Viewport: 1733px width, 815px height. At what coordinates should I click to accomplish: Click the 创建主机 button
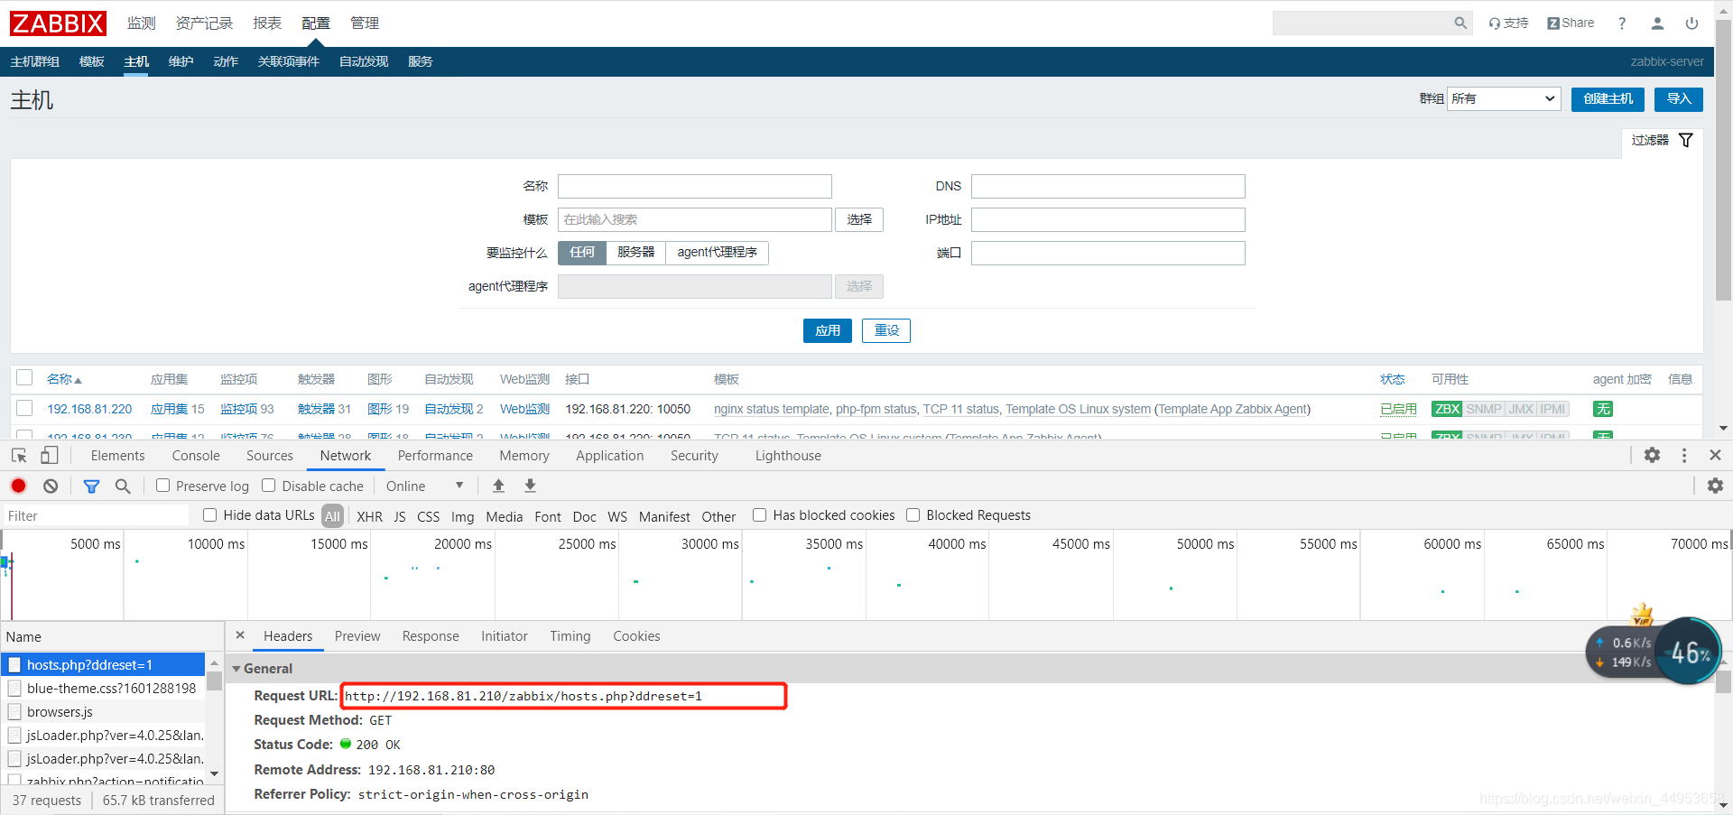tap(1608, 99)
